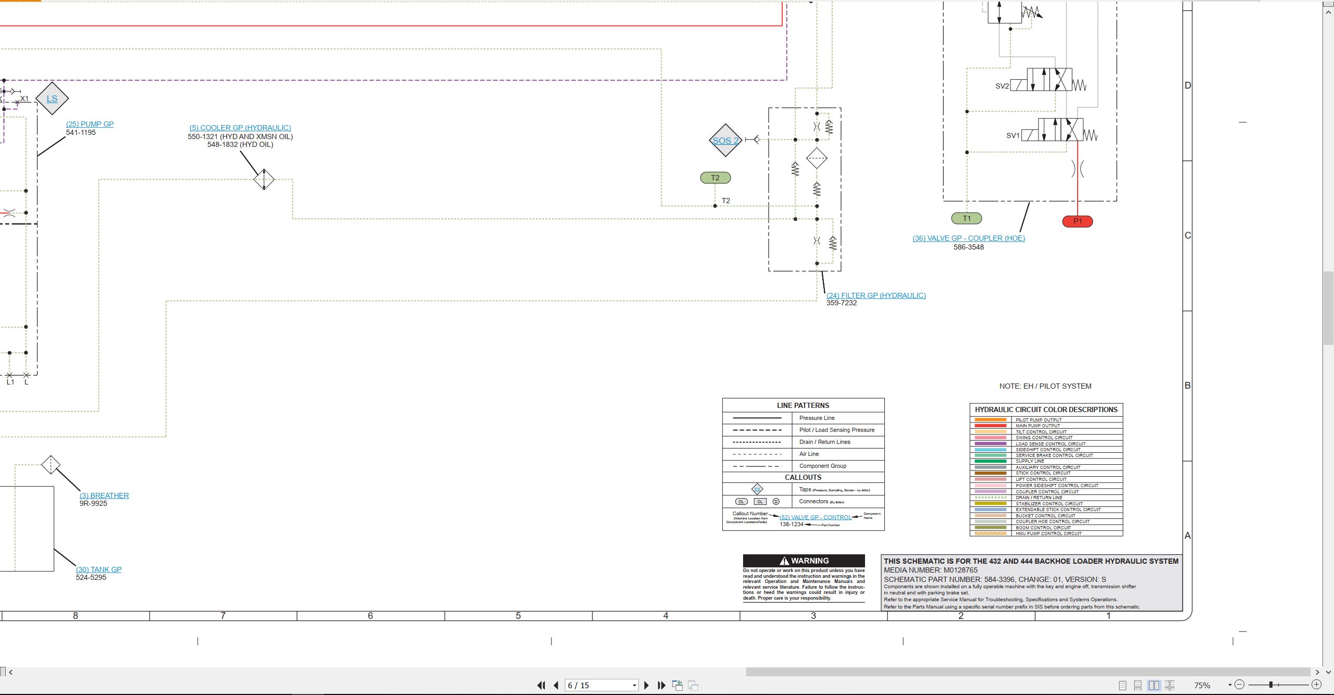
Task: Open the (24) FILTER GP (HYDRAULIC) link
Action: [876, 295]
